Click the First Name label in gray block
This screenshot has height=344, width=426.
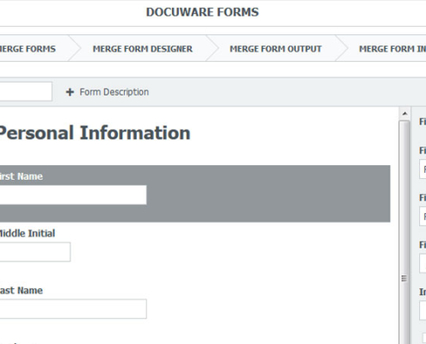22,176
